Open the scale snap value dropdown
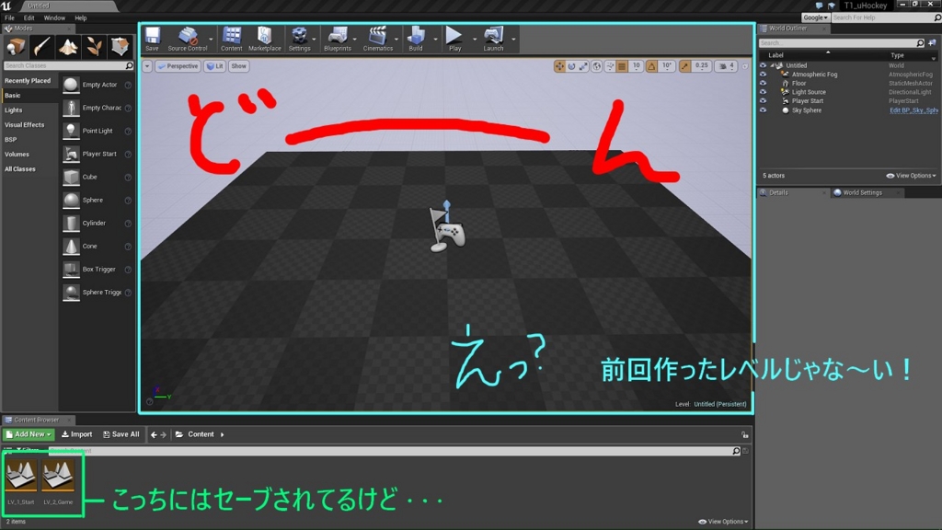Image resolution: width=942 pixels, height=530 pixels. pos(701,66)
